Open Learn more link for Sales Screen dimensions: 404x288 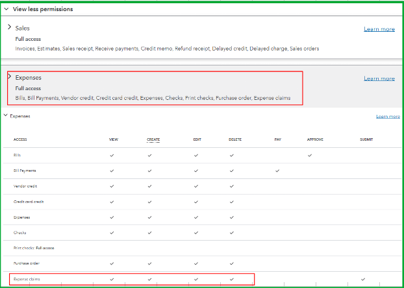[379, 29]
